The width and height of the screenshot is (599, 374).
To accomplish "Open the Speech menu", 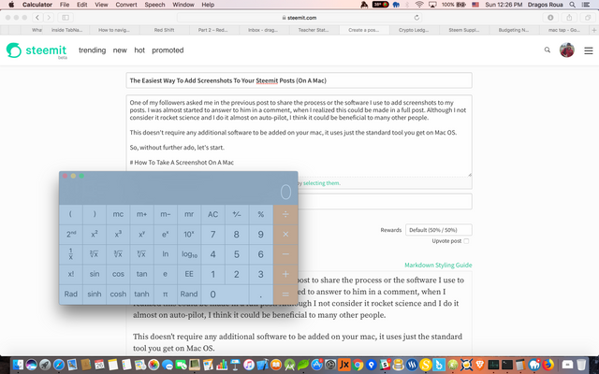I will (x=154, y=5).
